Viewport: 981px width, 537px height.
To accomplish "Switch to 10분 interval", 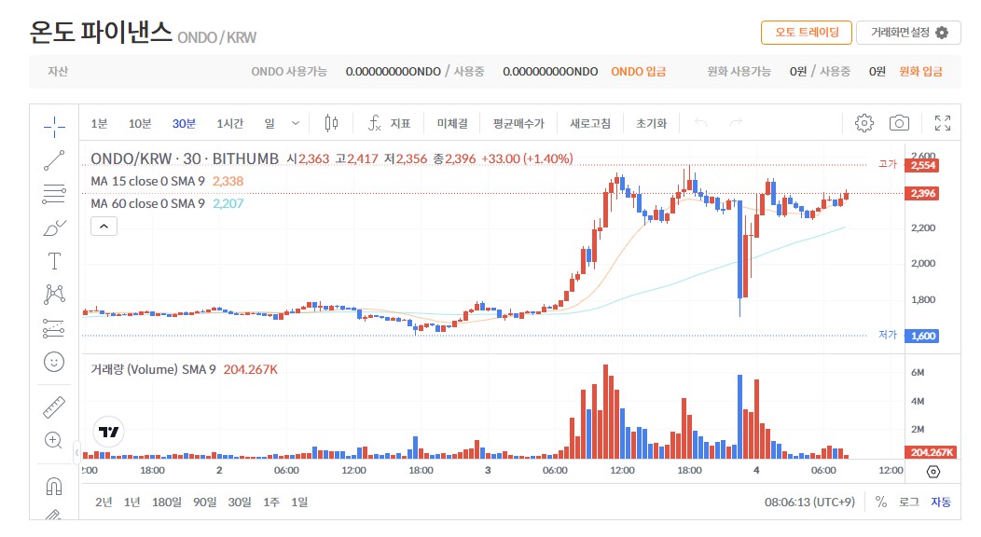I will [x=140, y=124].
